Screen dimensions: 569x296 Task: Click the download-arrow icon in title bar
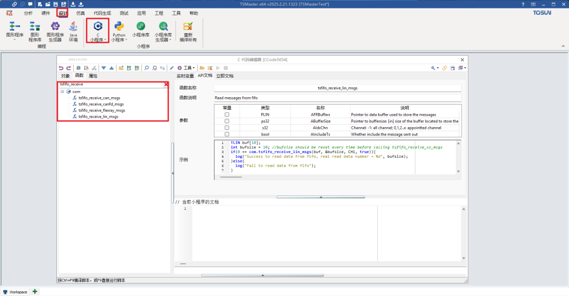pyautogui.click(x=73, y=4)
